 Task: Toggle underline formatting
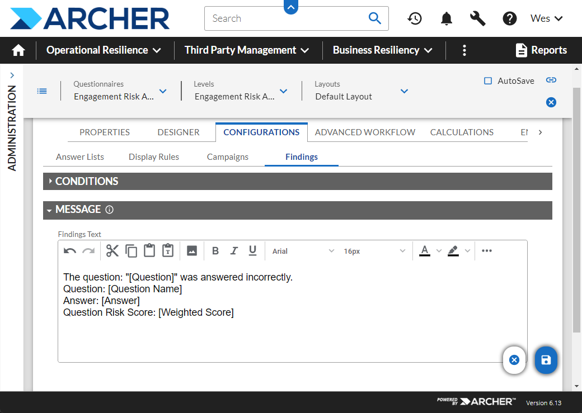pyautogui.click(x=253, y=251)
